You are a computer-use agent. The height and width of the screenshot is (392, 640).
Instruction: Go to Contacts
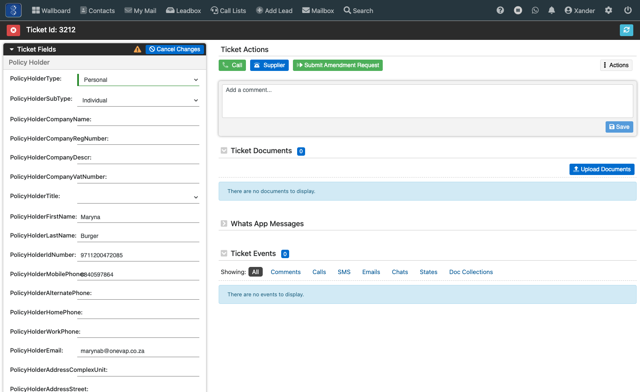[x=97, y=10]
